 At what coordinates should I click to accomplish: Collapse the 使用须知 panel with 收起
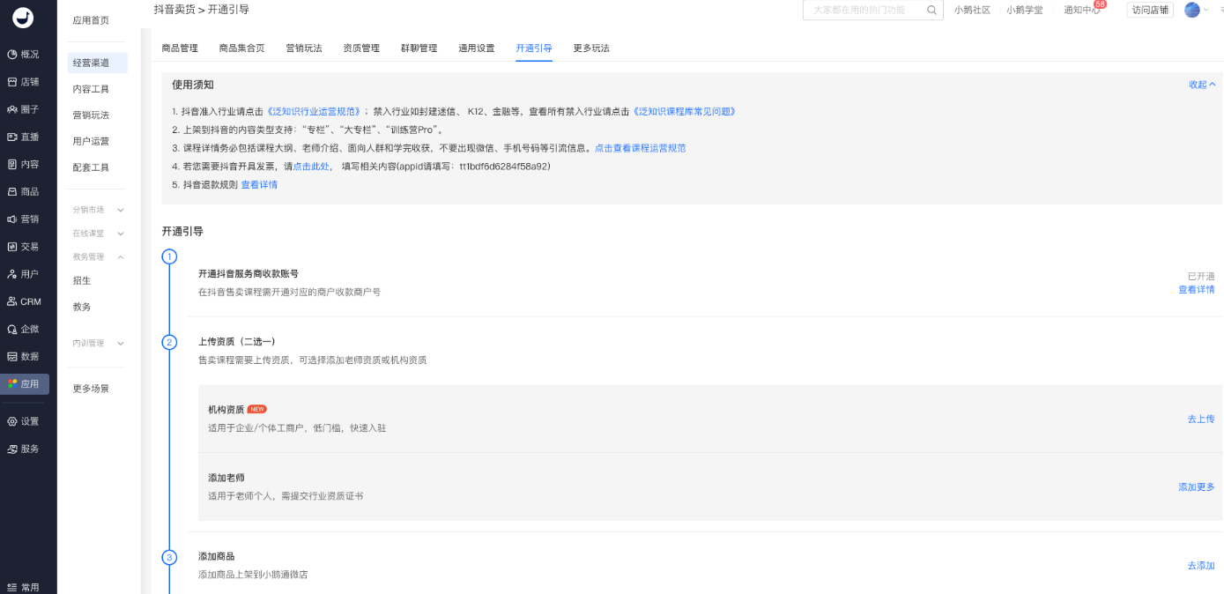point(1202,85)
